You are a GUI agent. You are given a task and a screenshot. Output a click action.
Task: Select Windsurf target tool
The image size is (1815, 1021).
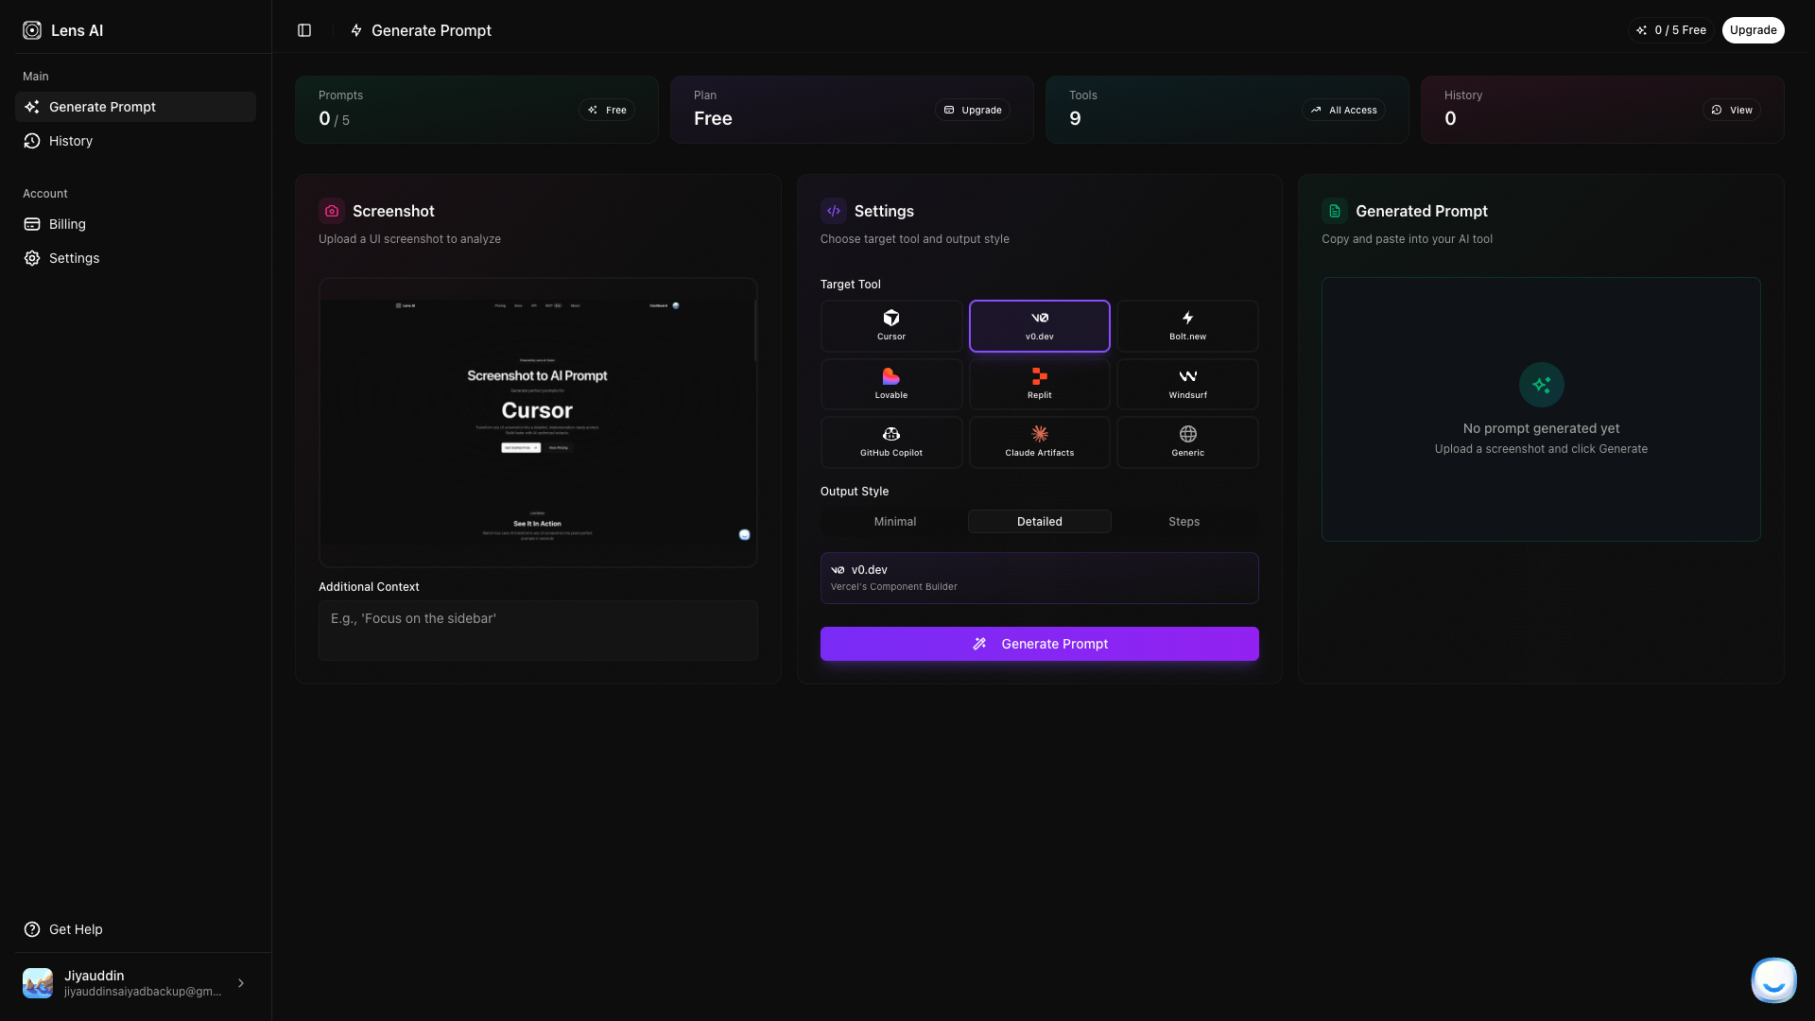tap(1187, 384)
